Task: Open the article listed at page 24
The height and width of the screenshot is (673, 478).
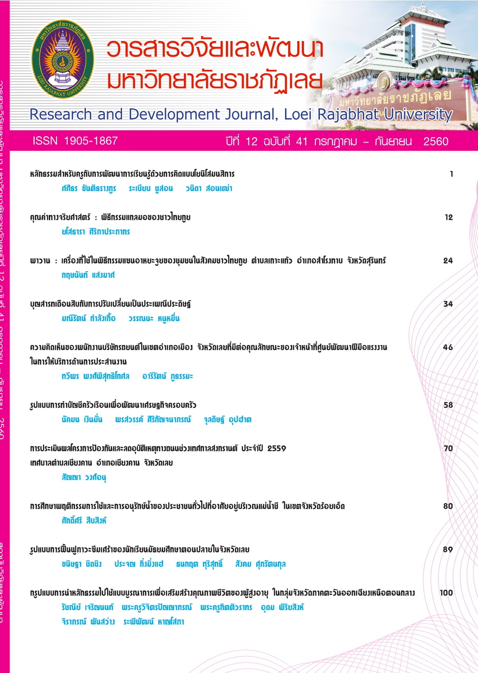Action: click(x=208, y=260)
